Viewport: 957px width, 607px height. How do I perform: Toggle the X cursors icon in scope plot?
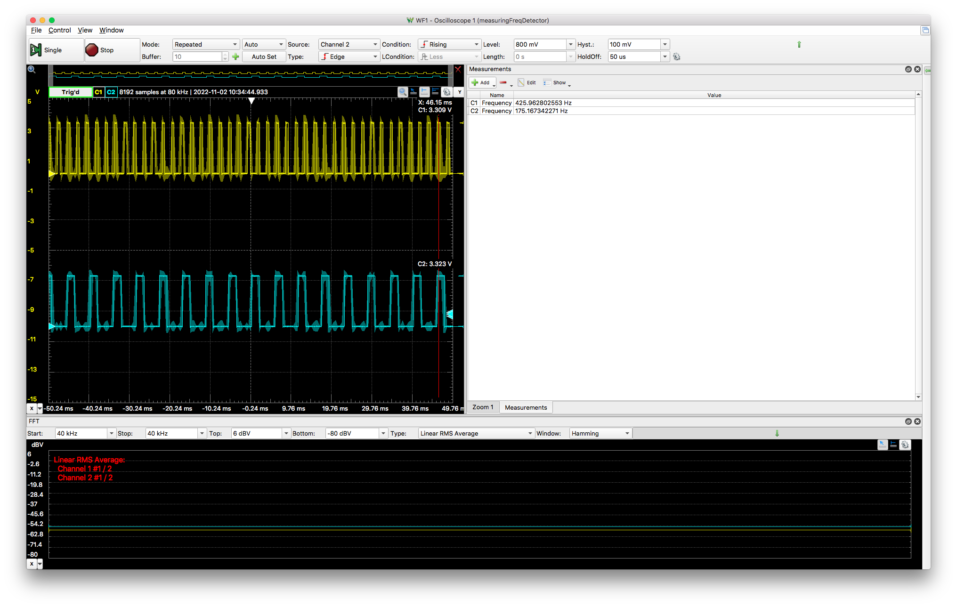pos(424,92)
